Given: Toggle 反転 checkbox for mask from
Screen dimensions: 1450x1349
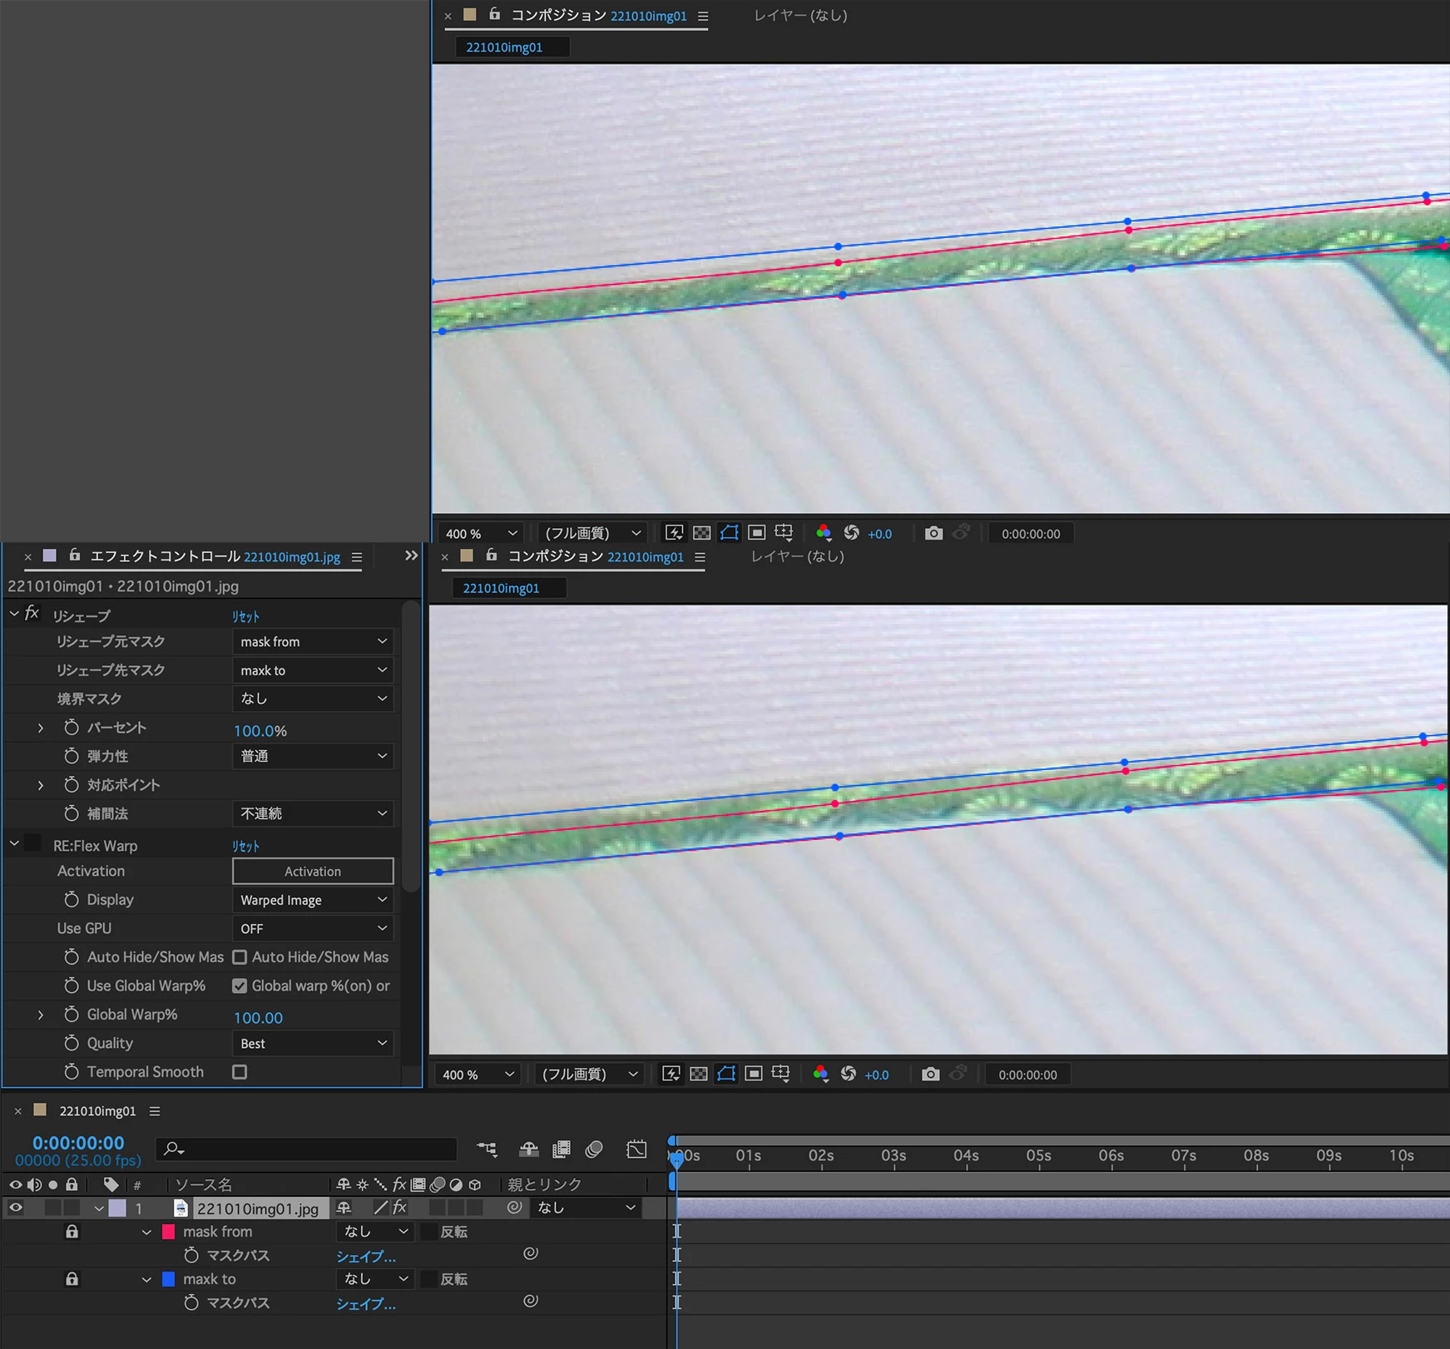Looking at the screenshot, I should (x=429, y=1232).
